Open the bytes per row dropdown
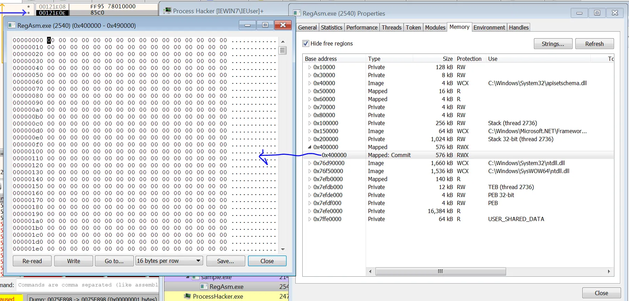 pos(169,261)
